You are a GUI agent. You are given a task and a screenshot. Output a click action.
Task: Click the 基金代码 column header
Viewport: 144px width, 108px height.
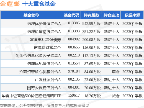click(71, 15)
